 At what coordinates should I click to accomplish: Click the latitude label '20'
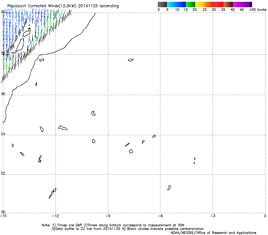point(3,212)
